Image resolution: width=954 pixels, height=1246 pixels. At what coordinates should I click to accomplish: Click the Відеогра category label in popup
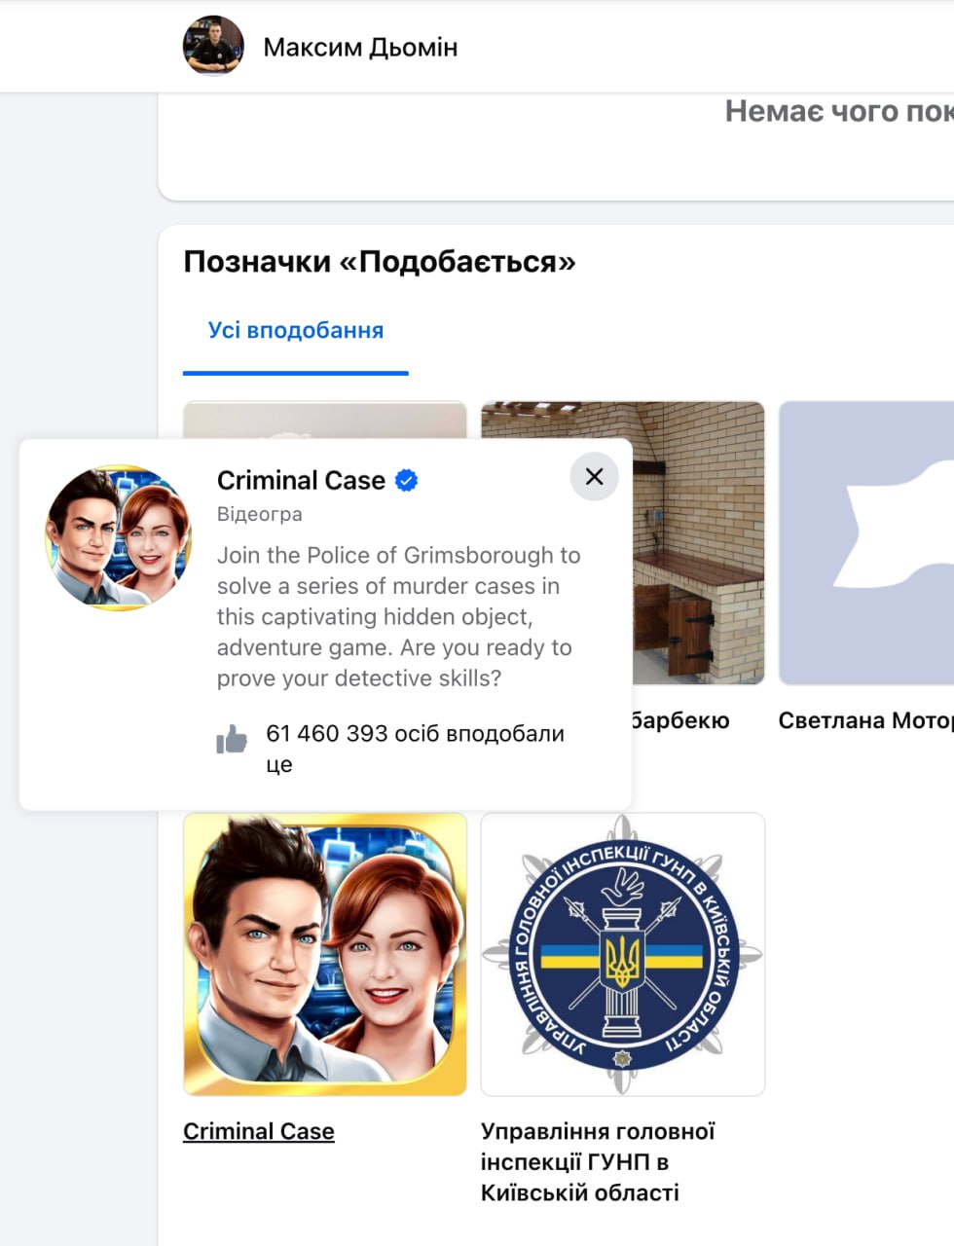(259, 514)
